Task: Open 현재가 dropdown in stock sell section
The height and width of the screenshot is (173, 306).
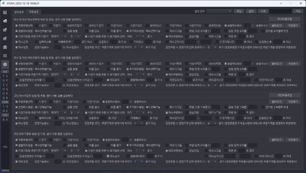Action: tap(59, 74)
